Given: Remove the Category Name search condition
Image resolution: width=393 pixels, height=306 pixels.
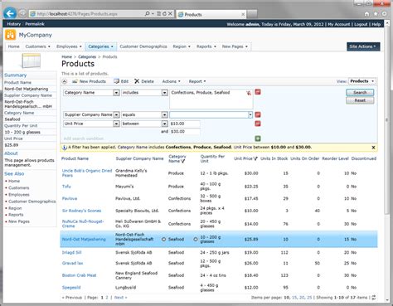Looking at the screenshot, I should (258, 92).
